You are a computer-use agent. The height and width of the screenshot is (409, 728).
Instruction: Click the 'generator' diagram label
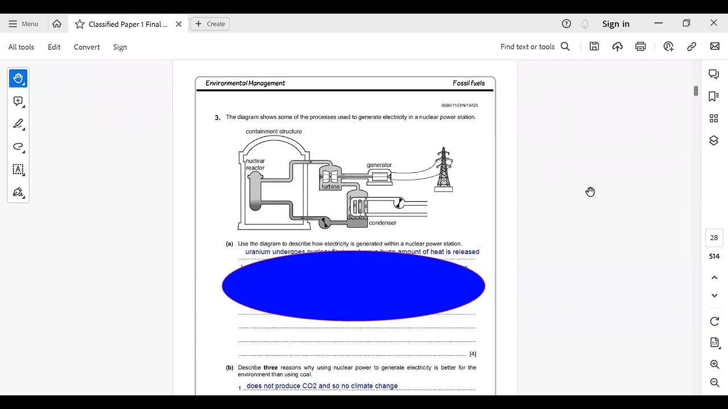(x=379, y=165)
